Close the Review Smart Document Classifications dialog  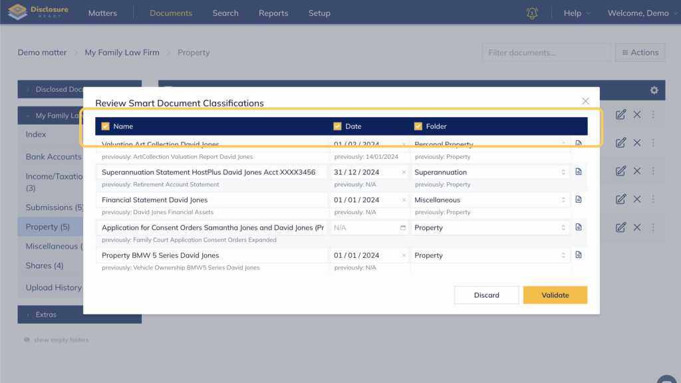pyautogui.click(x=585, y=101)
